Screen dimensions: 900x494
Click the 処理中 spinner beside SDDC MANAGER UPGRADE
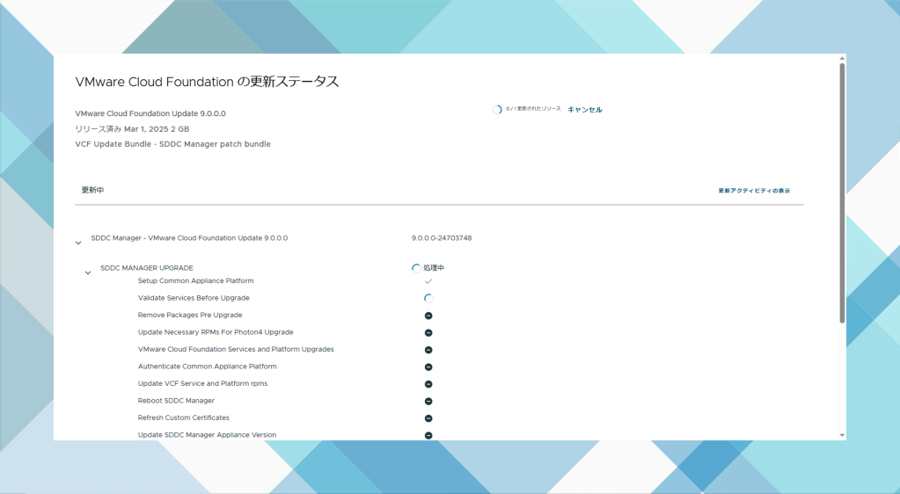(x=416, y=268)
